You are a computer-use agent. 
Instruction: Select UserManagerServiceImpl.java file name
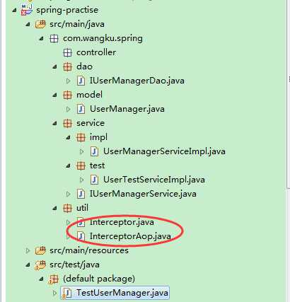pyautogui.click(x=164, y=151)
